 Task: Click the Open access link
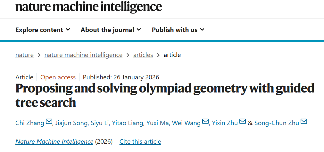coord(58,77)
